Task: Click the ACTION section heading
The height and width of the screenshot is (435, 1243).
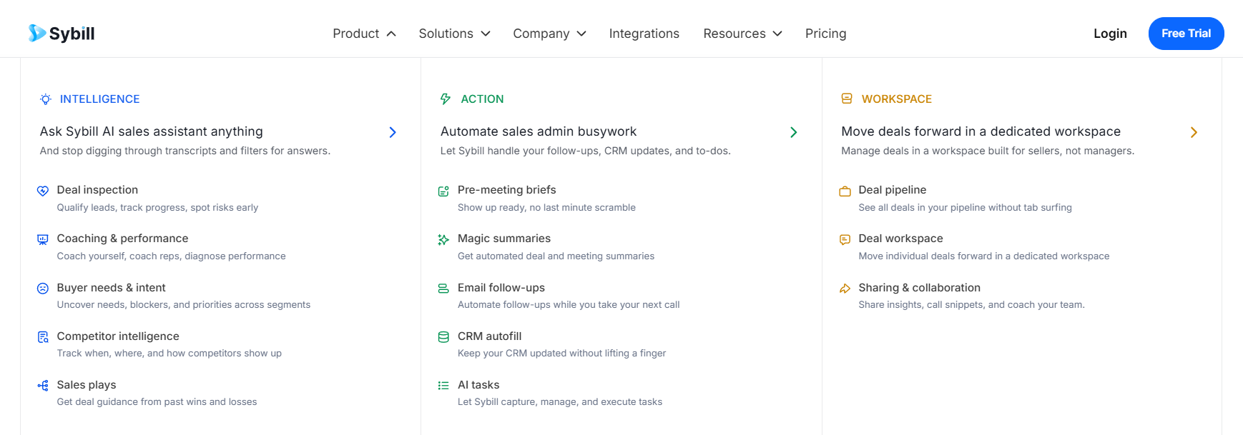Action: pyautogui.click(x=482, y=99)
